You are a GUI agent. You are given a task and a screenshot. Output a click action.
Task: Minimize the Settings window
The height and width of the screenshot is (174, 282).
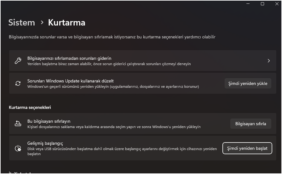pyautogui.click(x=248, y=4)
